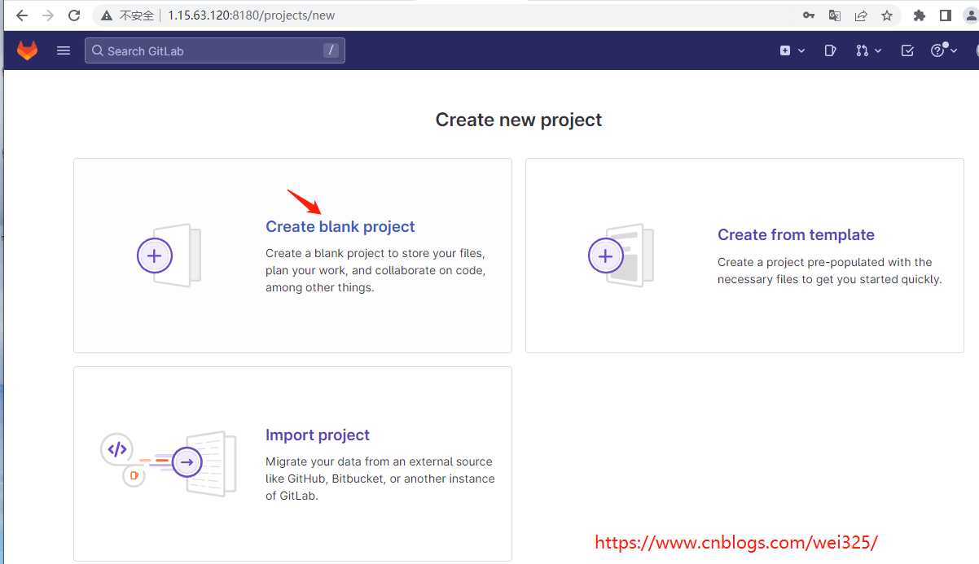Screen dimensions: 979x564
Task: Click blank project description text
Action: pos(375,270)
